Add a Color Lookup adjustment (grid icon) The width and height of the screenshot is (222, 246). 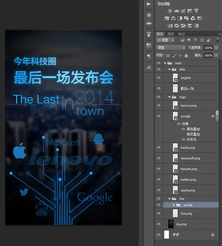point(199,18)
